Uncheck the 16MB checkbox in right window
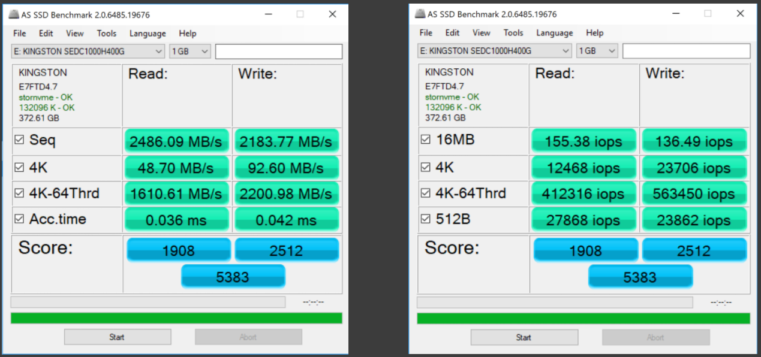This screenshot has height=357, width=761. click(426, 140)
